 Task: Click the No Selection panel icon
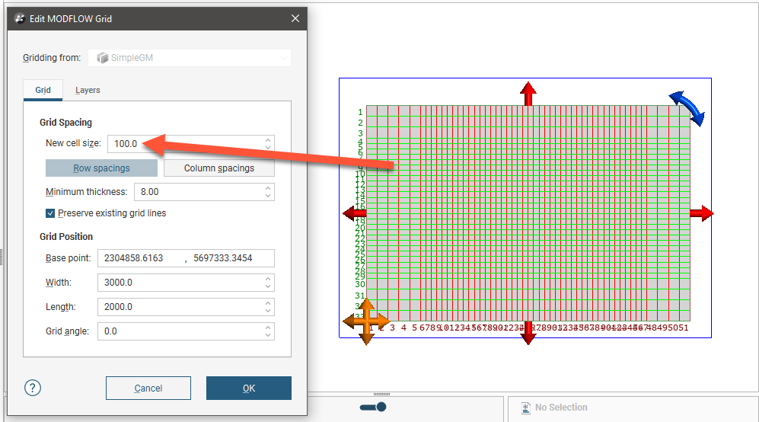(x=526, y=408)
